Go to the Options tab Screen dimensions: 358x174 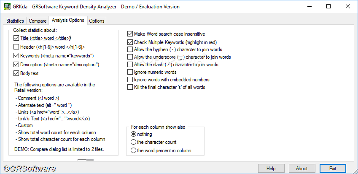[97, 21]
